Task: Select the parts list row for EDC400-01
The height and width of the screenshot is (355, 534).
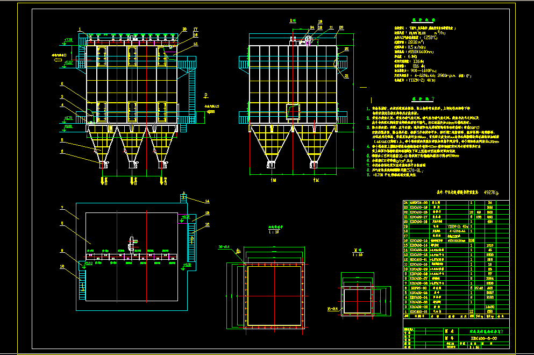Action: 418,312
